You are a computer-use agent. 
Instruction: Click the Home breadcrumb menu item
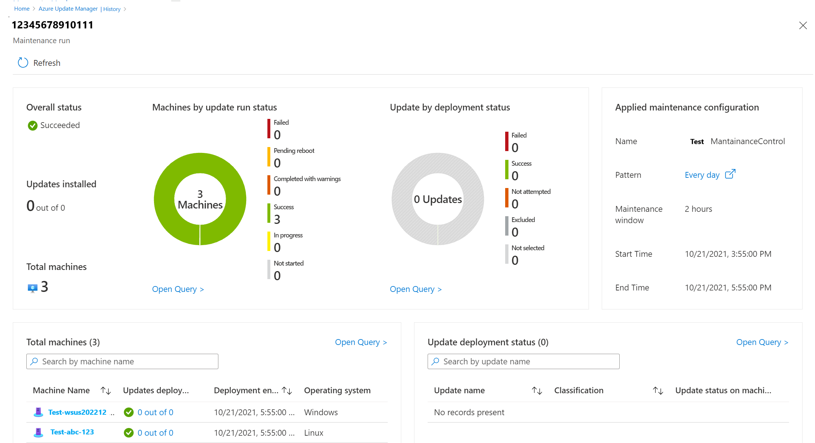tap(21, 9)
